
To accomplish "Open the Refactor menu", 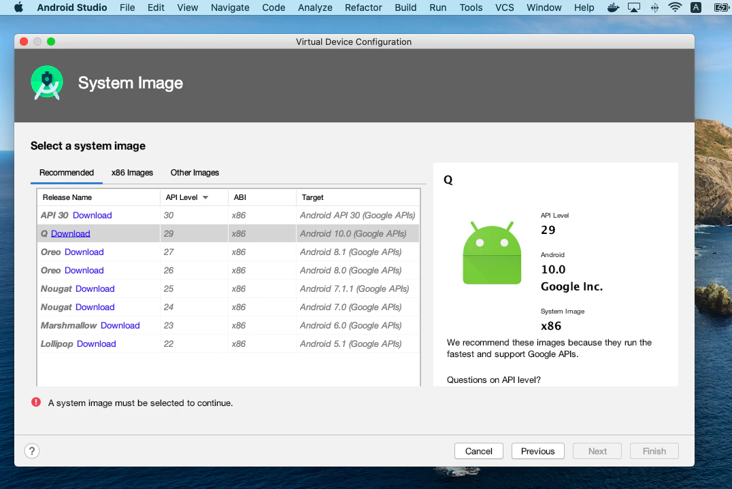I will click(363, 7).
